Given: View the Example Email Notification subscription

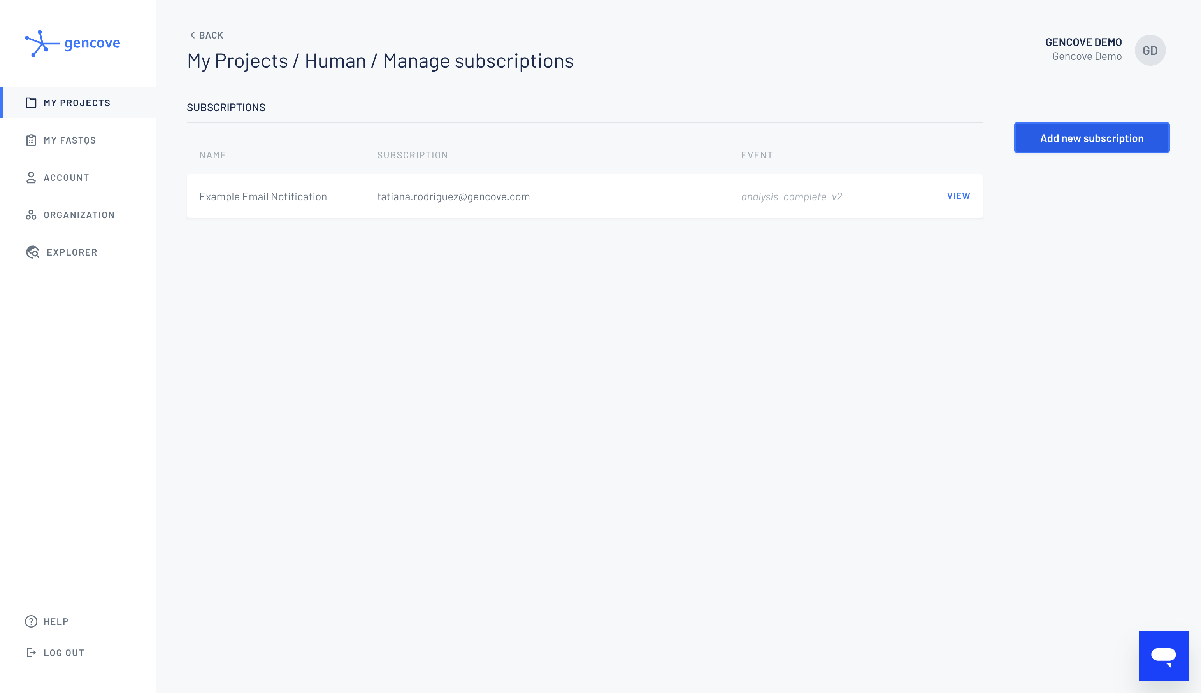Looking at the screenshot, I should 958,196.
